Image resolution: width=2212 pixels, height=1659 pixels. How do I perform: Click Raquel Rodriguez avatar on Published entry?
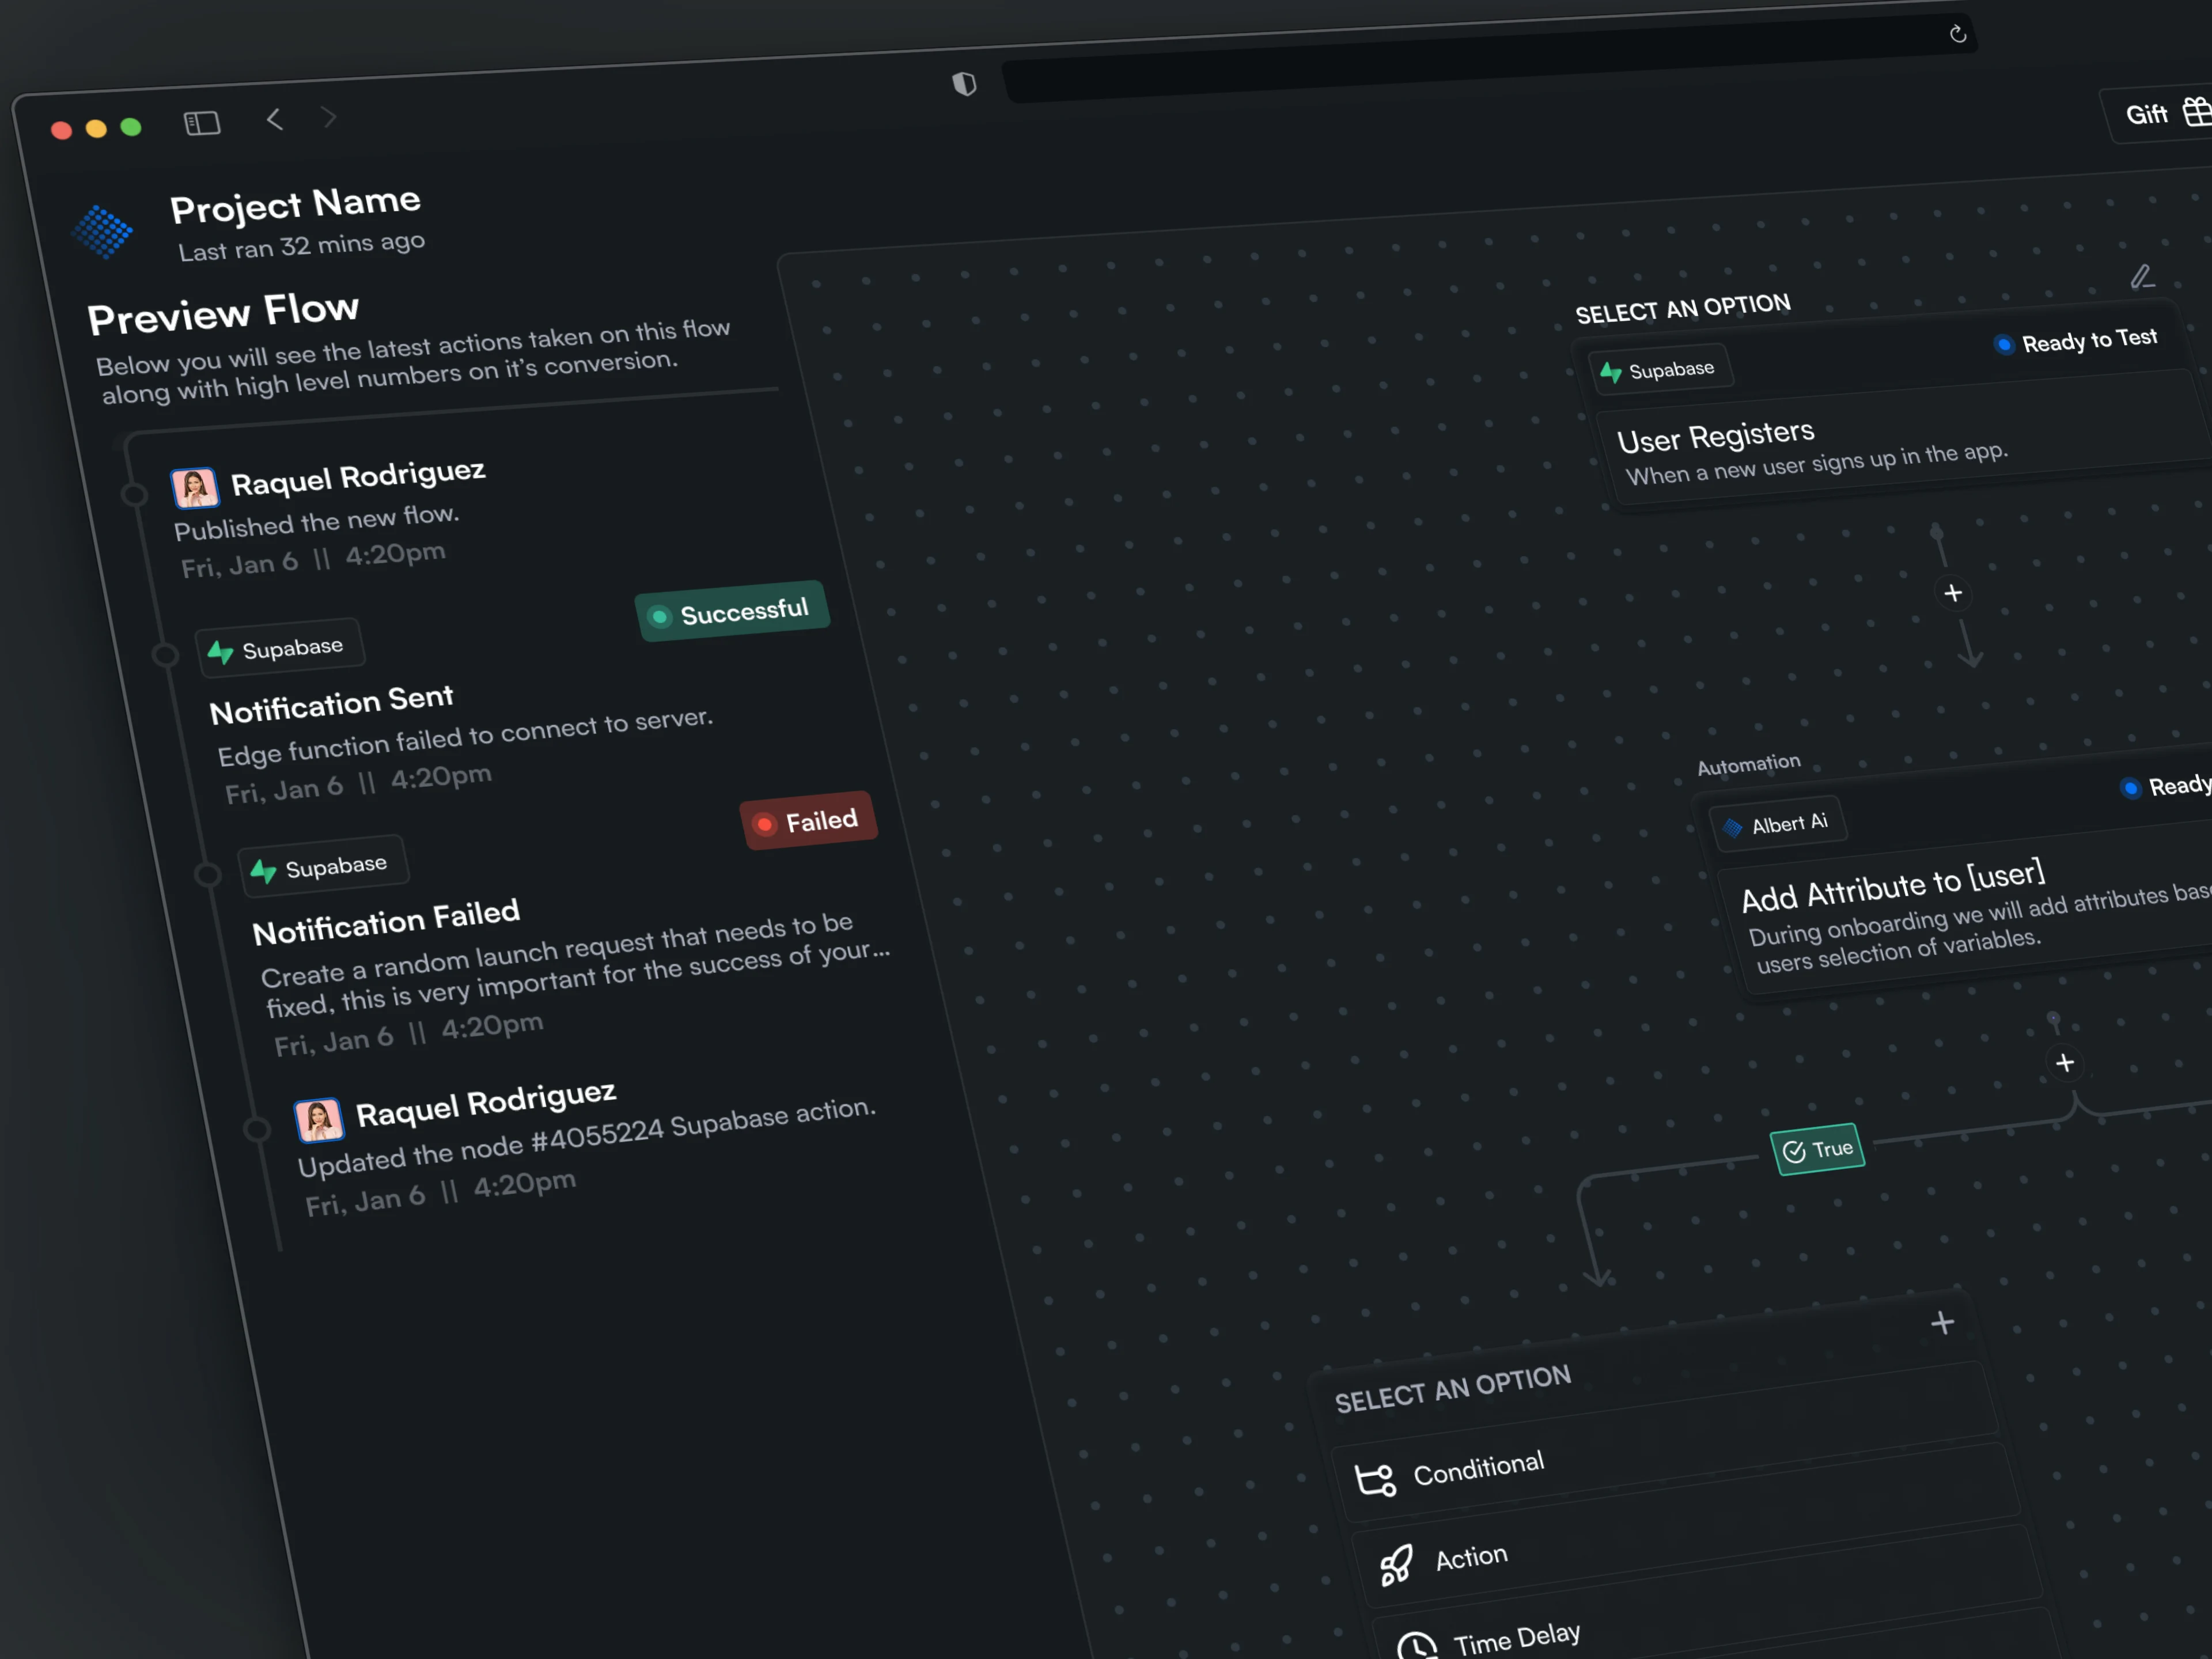click(x=194, y=488)
